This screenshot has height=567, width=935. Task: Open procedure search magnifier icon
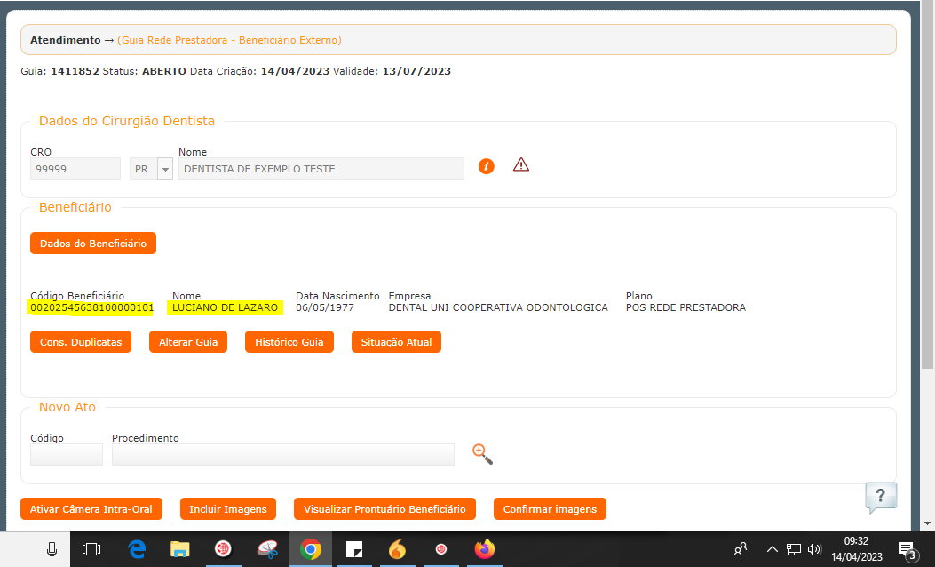click(x=482, y=454)
